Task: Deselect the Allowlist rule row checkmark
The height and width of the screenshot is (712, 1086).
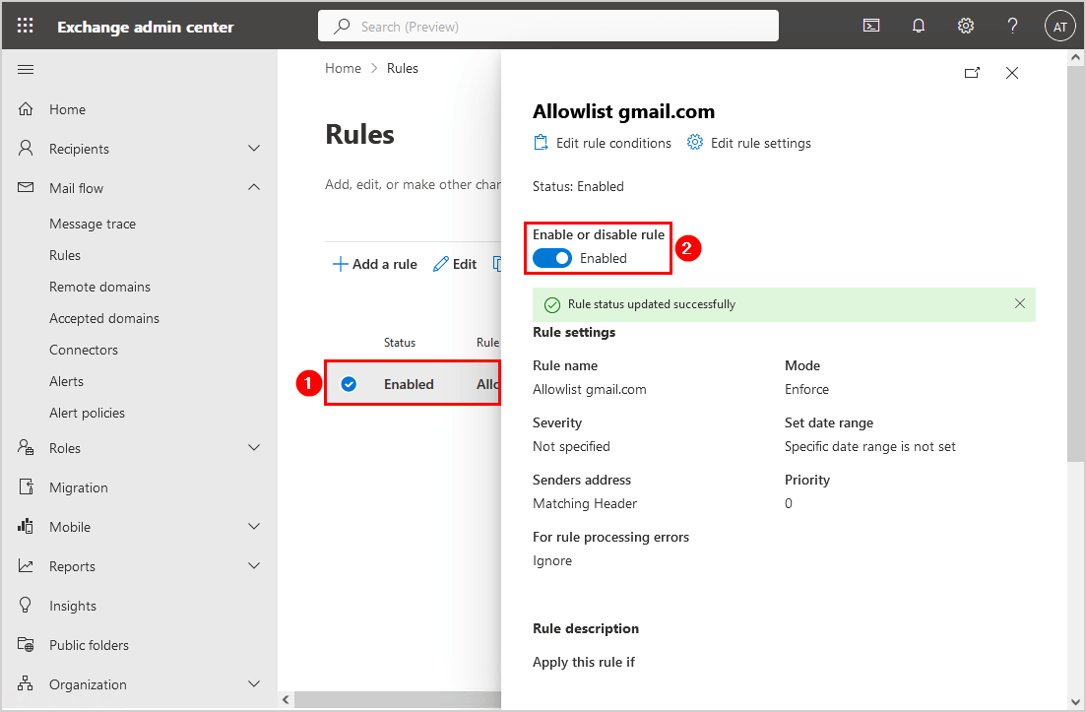Action: (349, 384)
